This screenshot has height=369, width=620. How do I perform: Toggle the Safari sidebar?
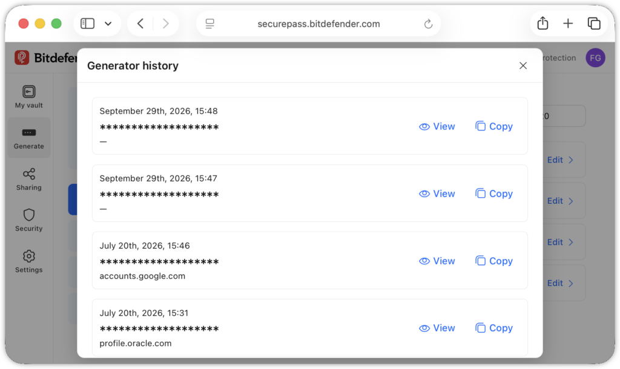pyautogui.click(x=87, y=24)
